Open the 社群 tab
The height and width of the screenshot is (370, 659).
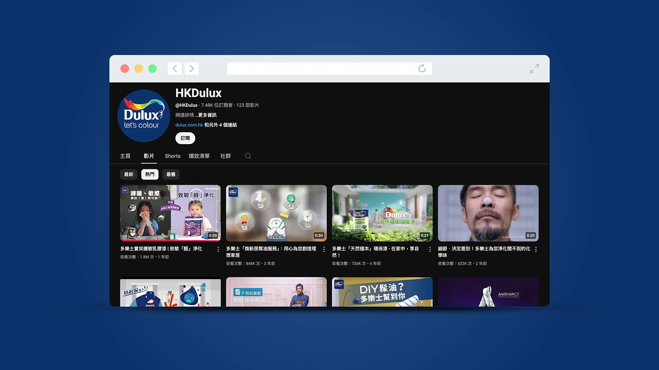tap(226, 156)
